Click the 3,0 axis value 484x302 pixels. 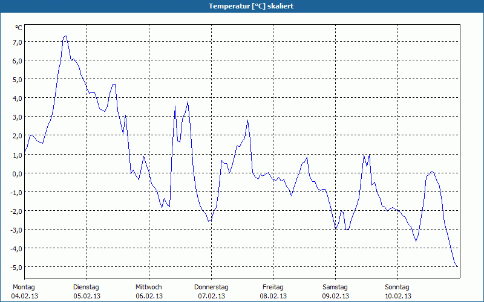click(18, 117)
